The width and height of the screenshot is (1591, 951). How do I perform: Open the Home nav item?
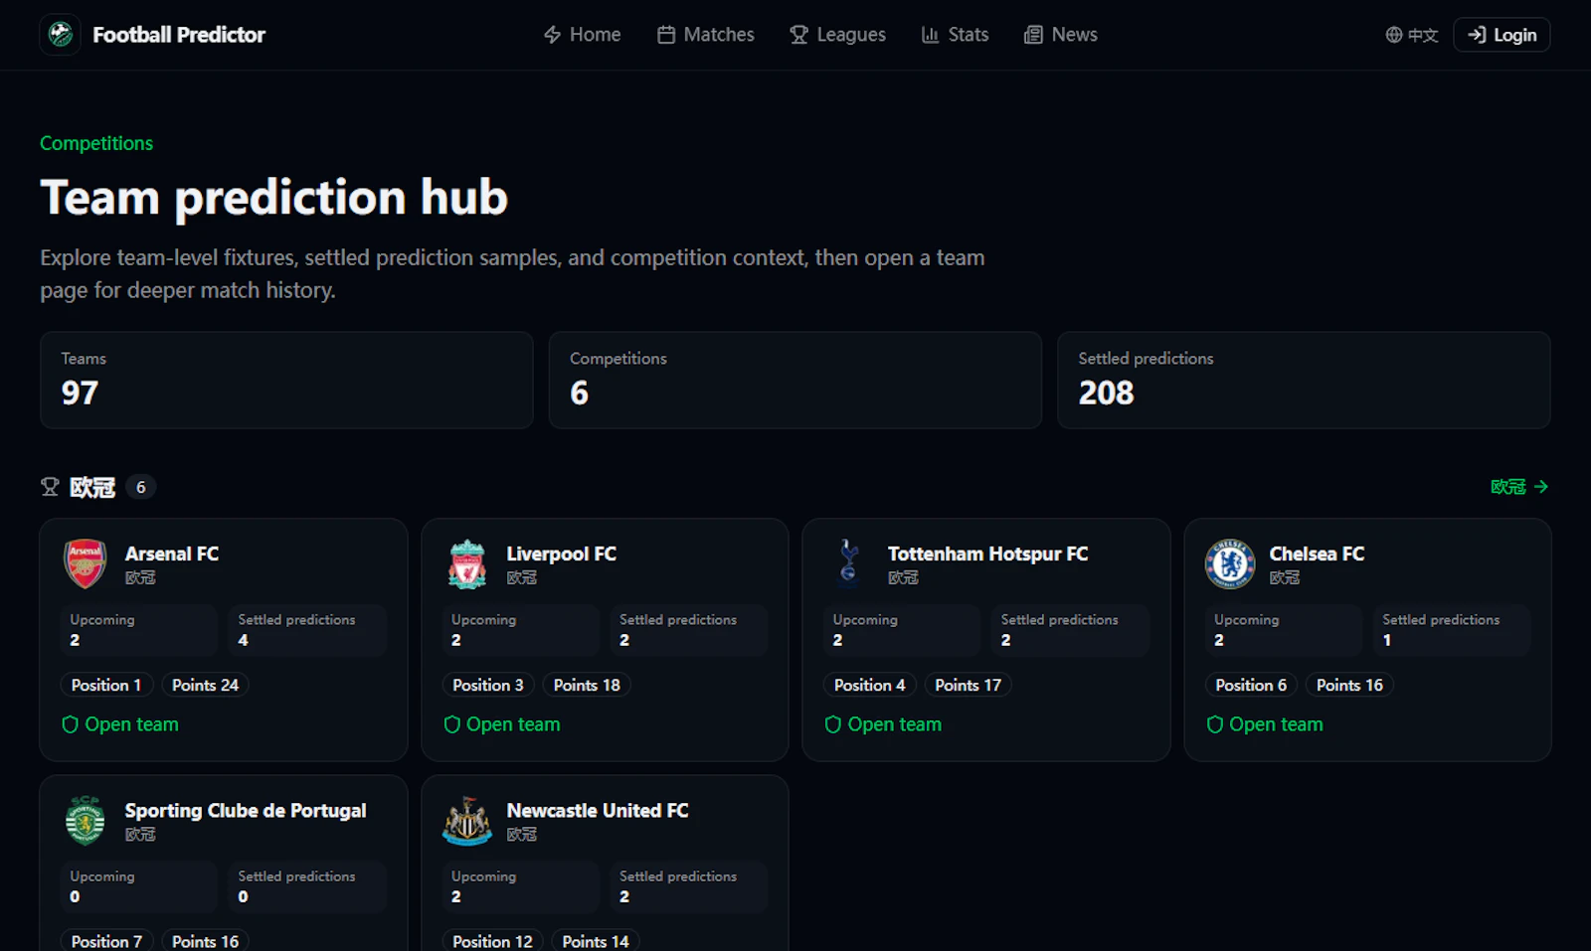582,35
